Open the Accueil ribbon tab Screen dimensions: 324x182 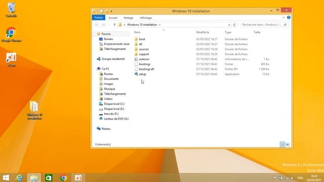click(113, 18)
